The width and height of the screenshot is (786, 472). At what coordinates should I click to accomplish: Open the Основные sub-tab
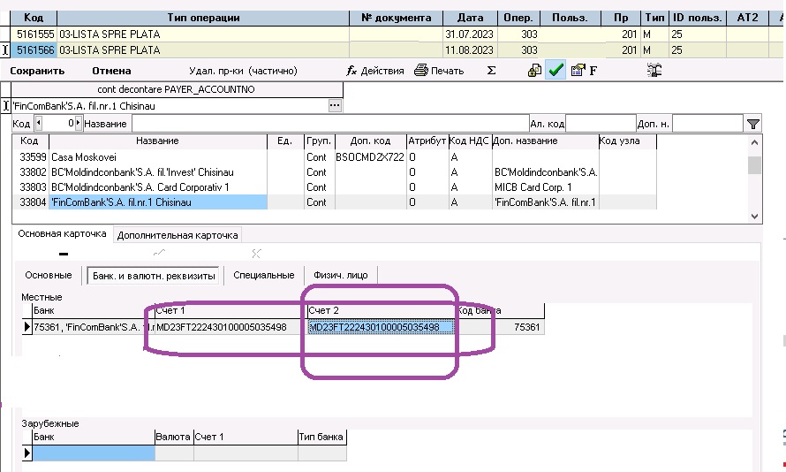(x=49, y=275)
